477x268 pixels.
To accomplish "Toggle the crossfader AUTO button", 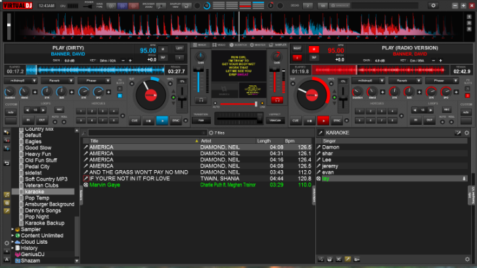I will click(x=216, y=103).
